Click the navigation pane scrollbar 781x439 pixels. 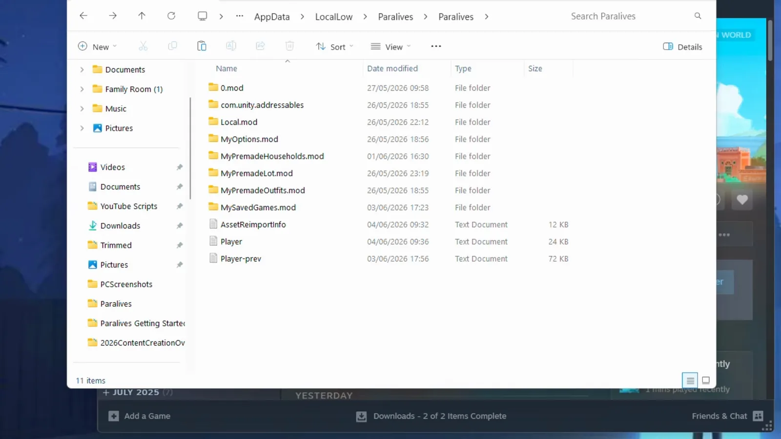(190, 148)
